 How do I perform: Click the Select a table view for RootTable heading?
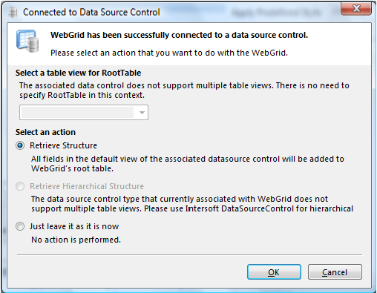click(78, 73)
